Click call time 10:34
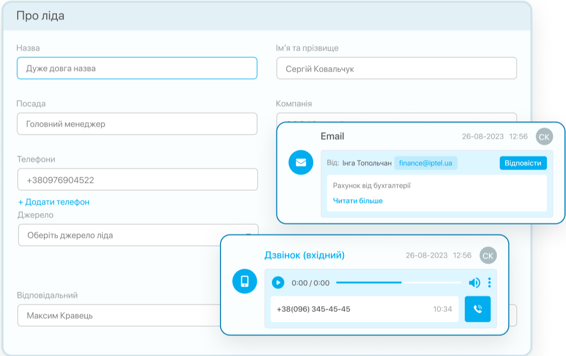 (443, 309)
